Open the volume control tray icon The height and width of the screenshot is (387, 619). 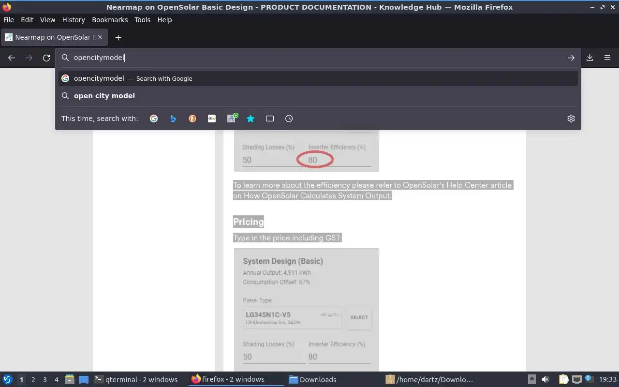click(545, 379)
